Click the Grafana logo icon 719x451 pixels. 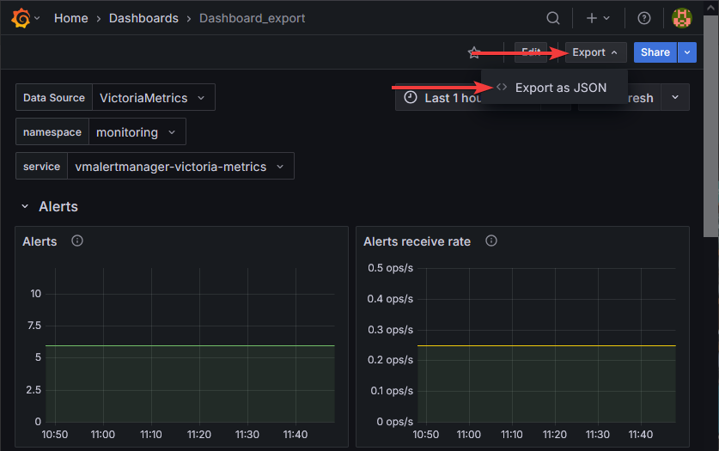pyautogui.click(x=21, y=18)
